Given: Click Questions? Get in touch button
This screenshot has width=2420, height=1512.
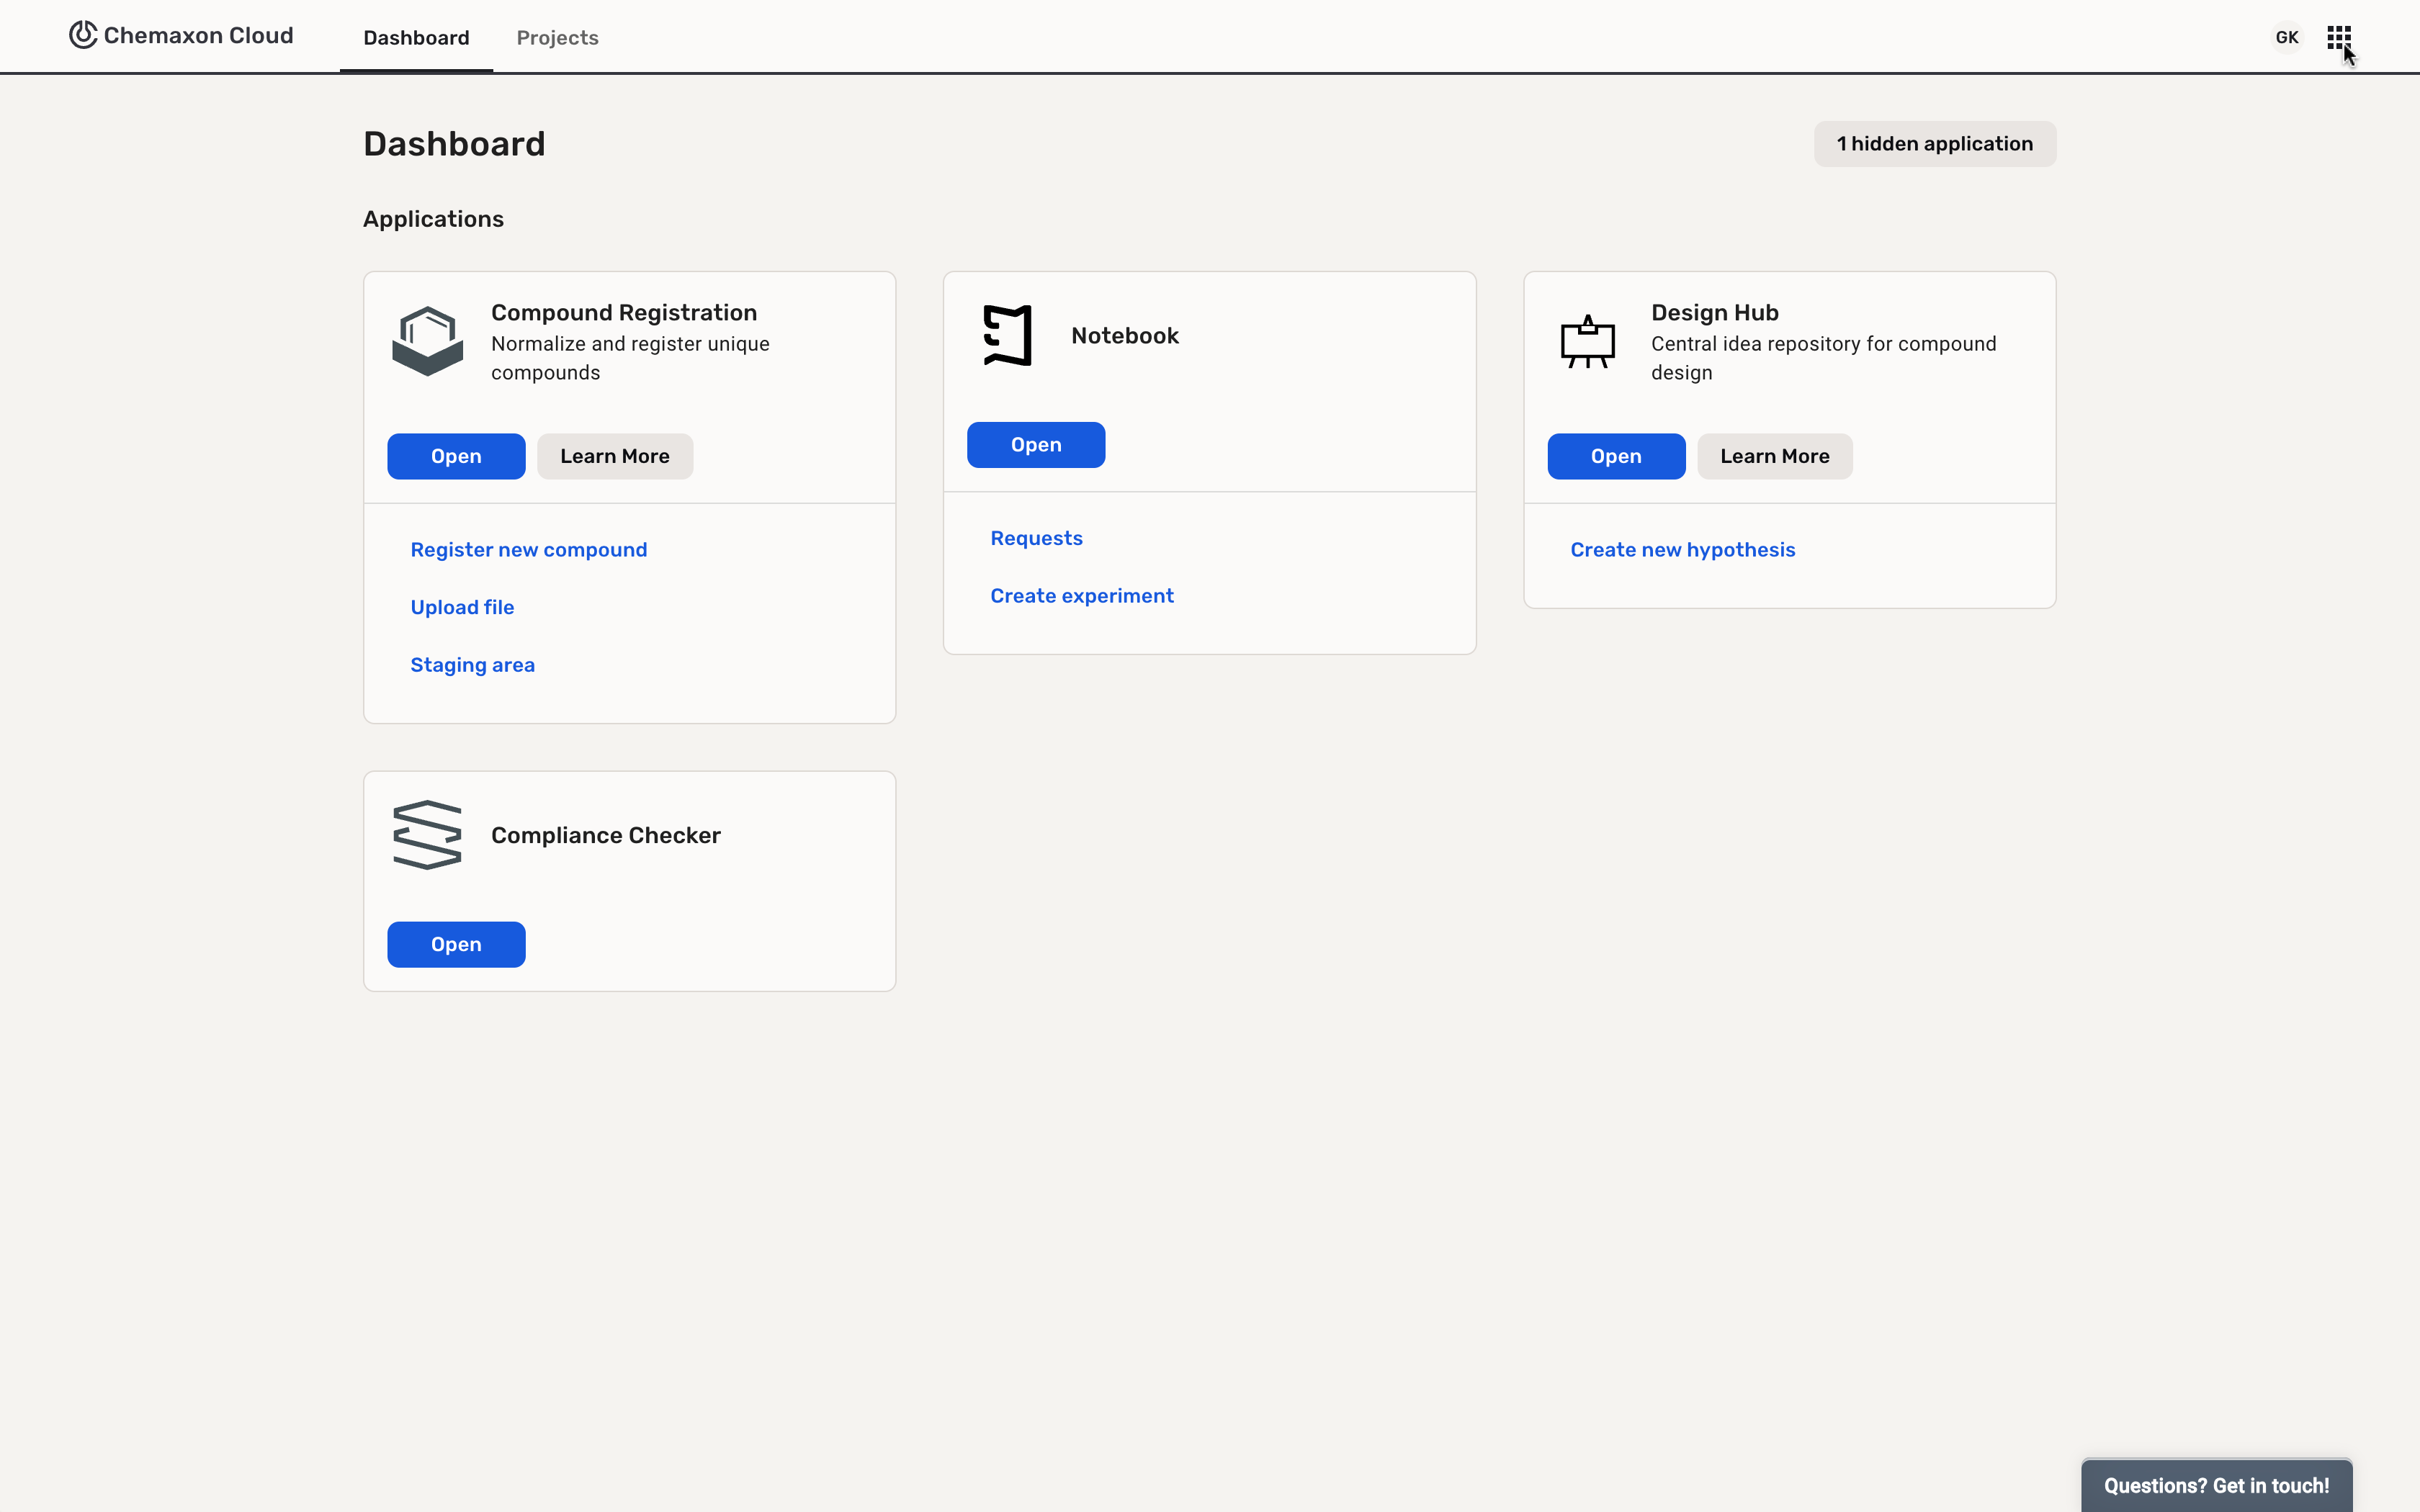Looking at the screenshot, I should [x=2216, y=1484].
